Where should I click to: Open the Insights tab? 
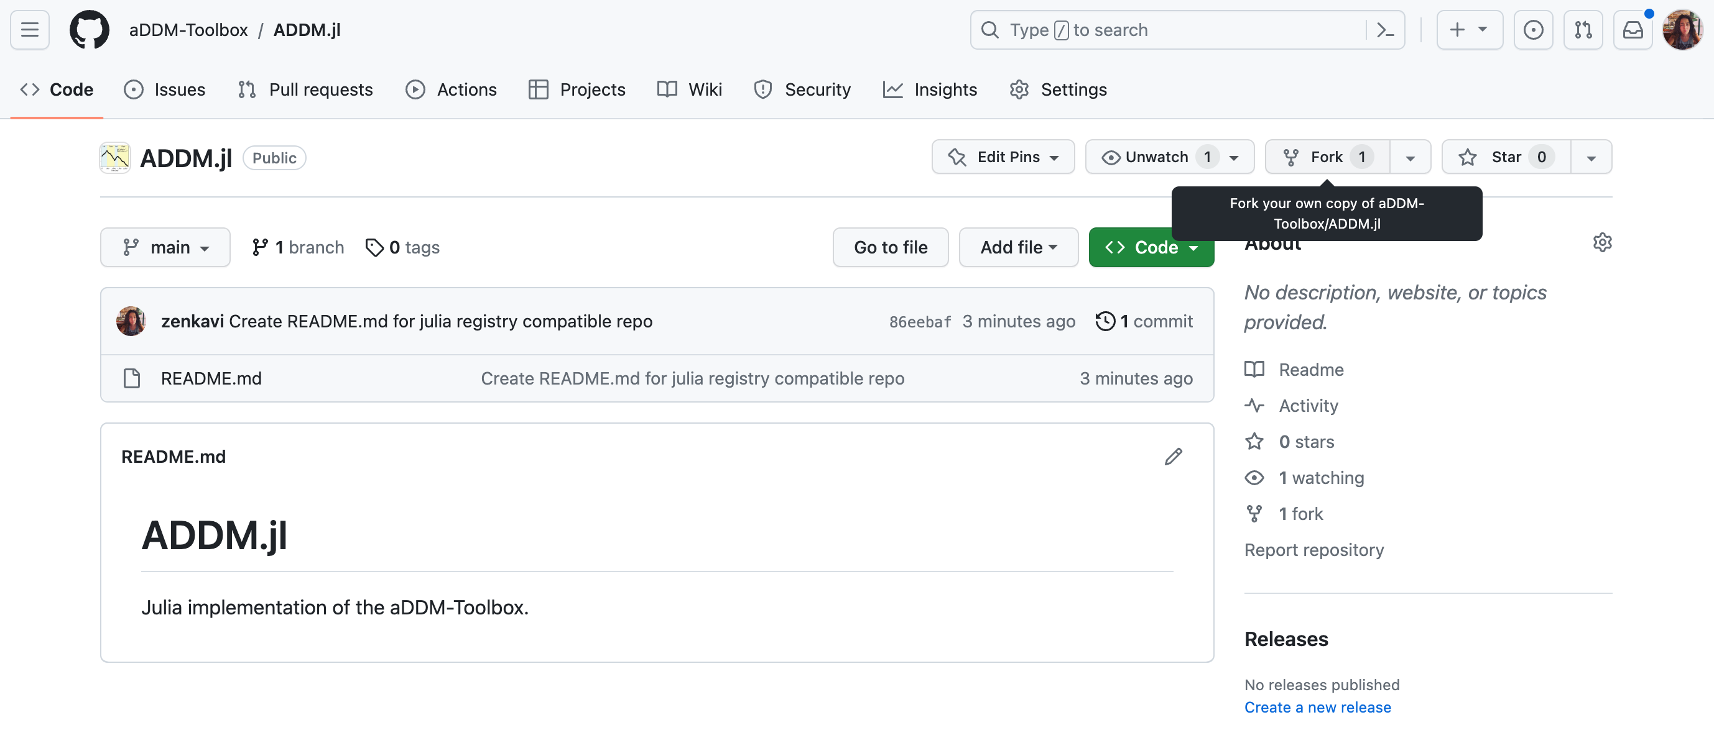pyautogui.click(x=930, y=89)
